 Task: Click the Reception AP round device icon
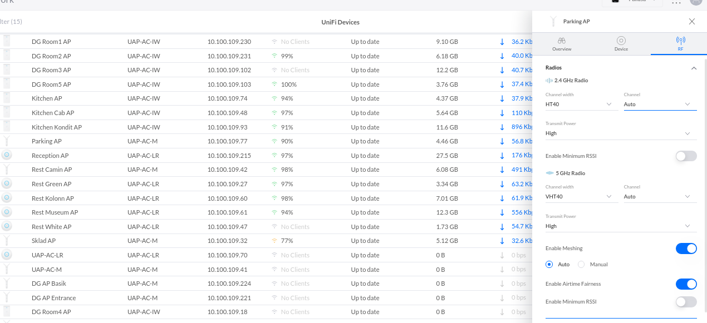[x=7, y=155]
